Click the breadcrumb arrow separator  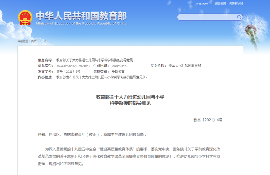point(40,41)
